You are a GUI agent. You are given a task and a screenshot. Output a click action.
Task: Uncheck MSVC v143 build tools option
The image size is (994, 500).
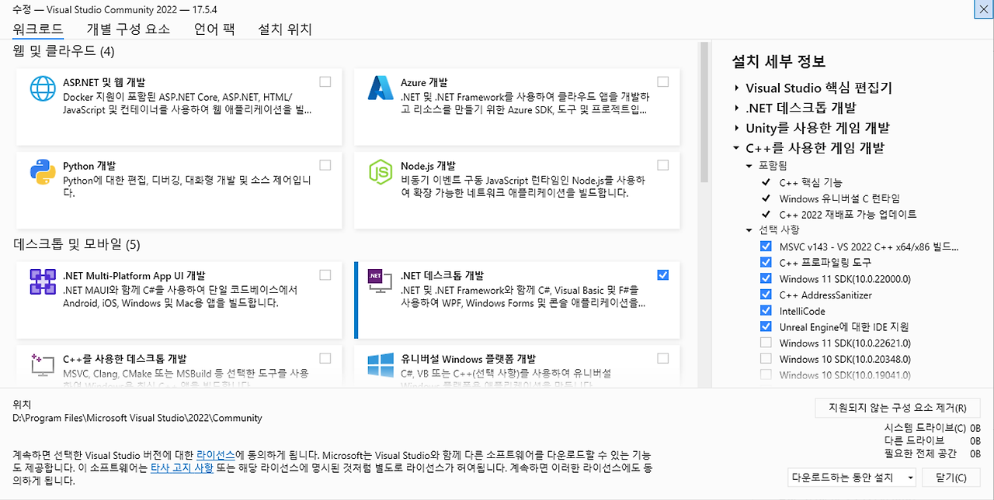click(766, 247)
